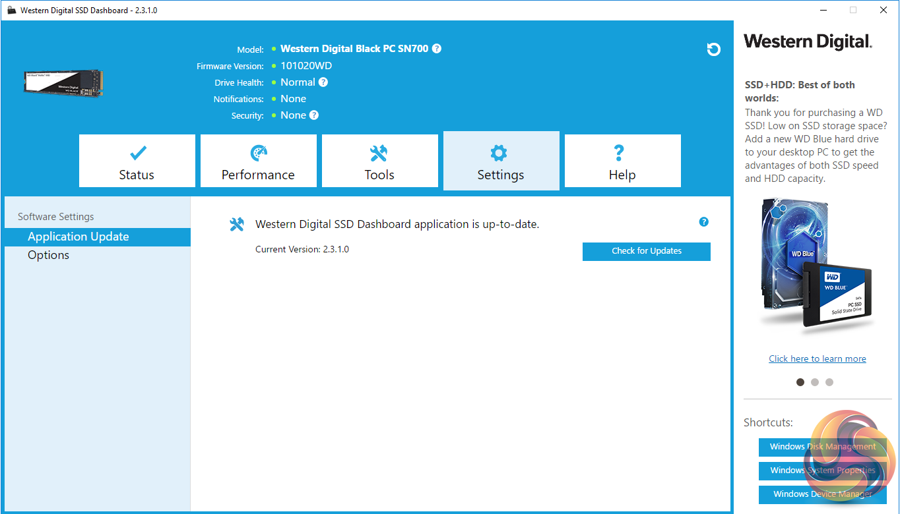This screenshot has height=514, width=900.
Task: Open the Status tab
Action: [137, 161]
